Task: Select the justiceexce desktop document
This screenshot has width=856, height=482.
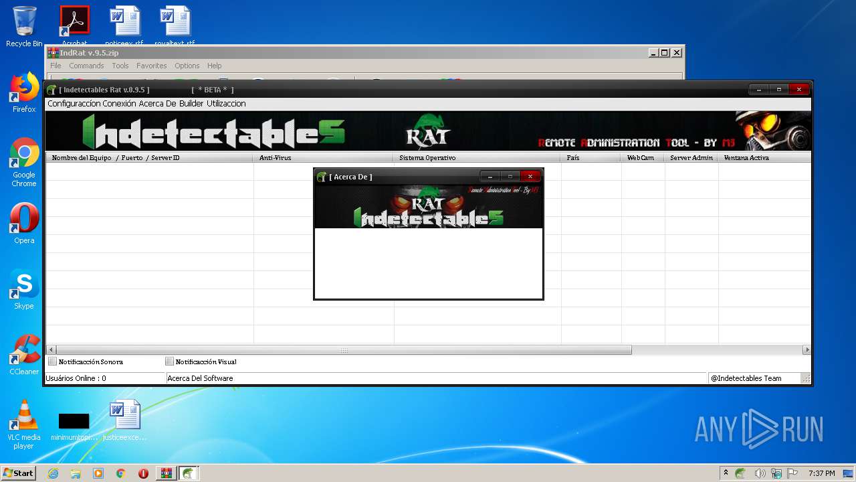Action: [124, 420]
